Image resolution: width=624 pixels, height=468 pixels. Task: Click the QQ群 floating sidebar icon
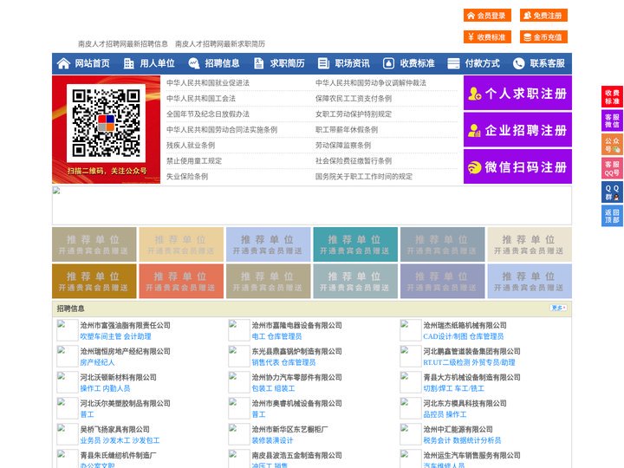[612, 192]
